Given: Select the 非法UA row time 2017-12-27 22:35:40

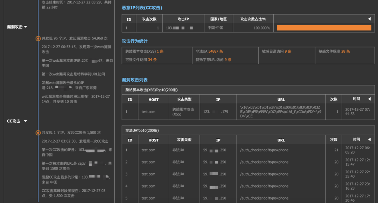Looking at the screenshot, I should 357,174.
